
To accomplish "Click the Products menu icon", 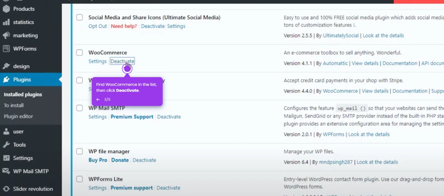I will [x=6, y=9].
